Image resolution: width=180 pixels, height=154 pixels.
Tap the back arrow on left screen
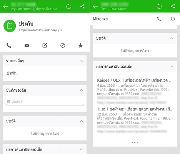(6, 6)
